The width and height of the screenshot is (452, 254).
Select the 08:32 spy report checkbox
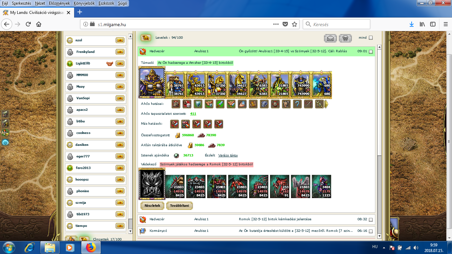371,220
